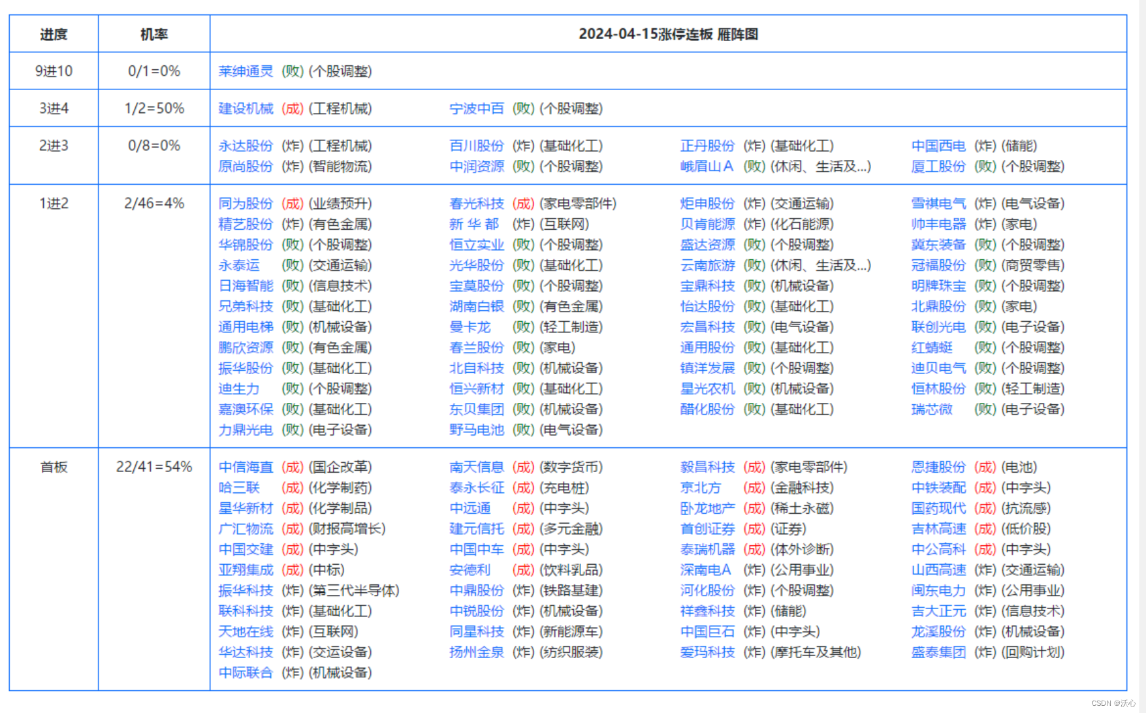Open 曼卡龙 stock link

(470, 327)
